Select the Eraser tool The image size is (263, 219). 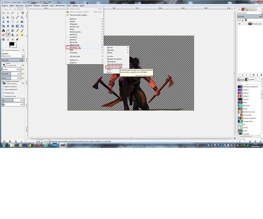point(4,35)
